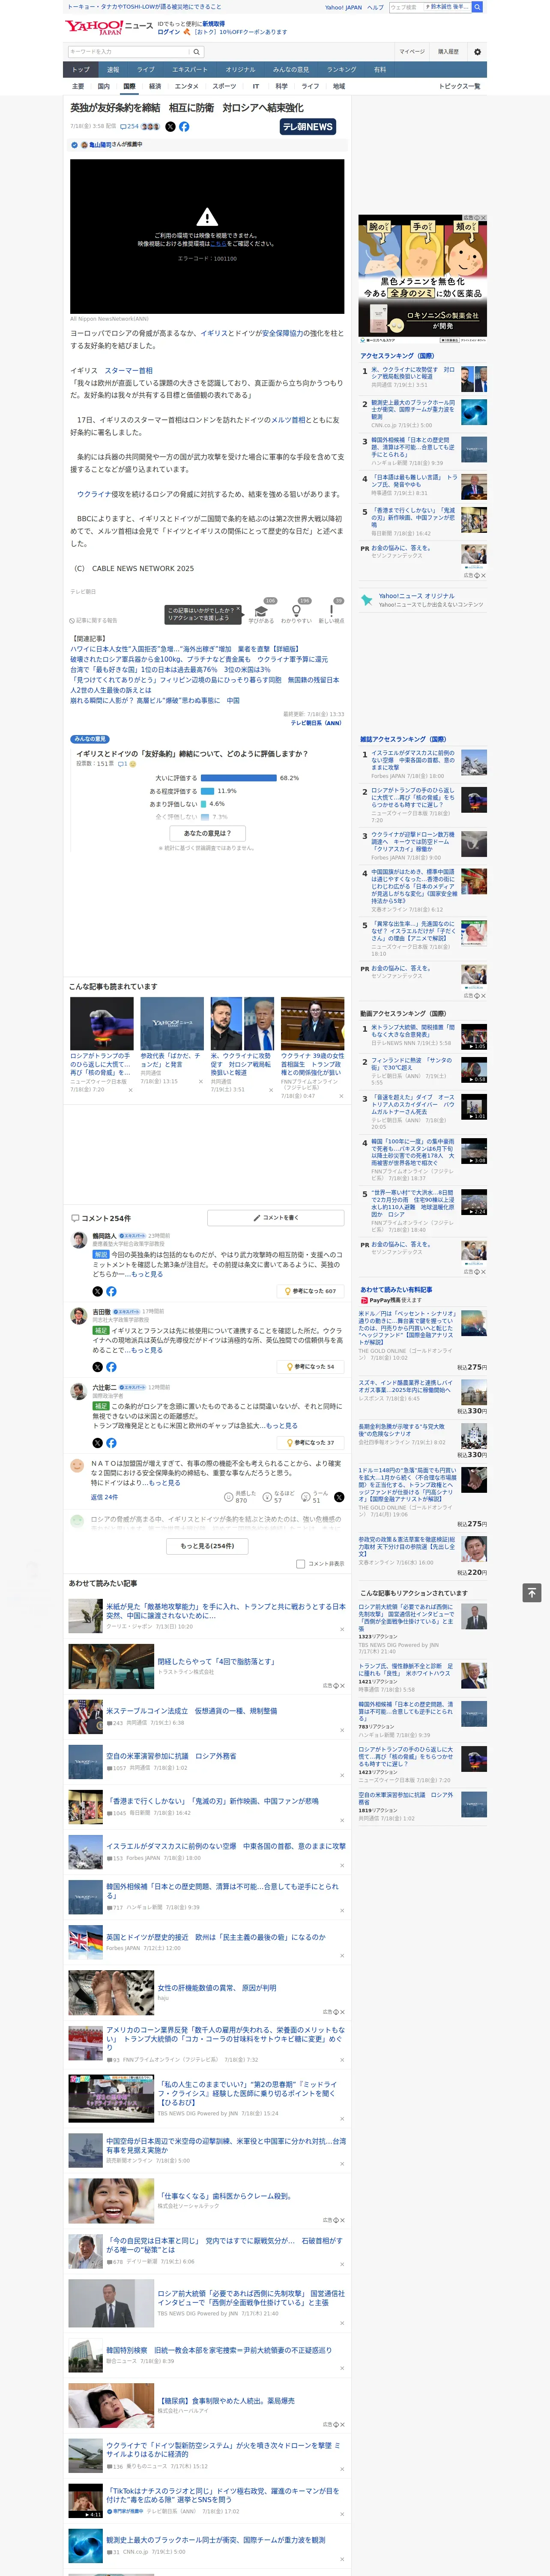Click the 254 comments bubble icon under headline

pyautogui.click(x=129, y=127)
